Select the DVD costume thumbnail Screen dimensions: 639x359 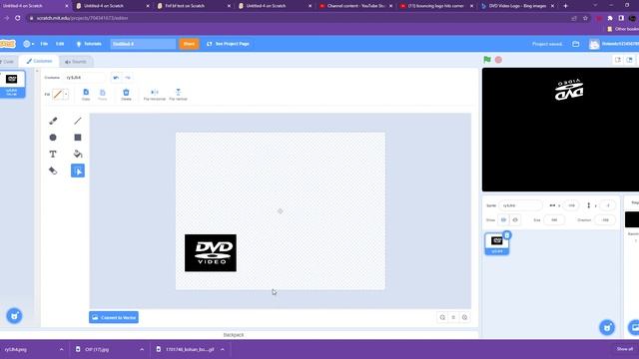click(12, 84)
